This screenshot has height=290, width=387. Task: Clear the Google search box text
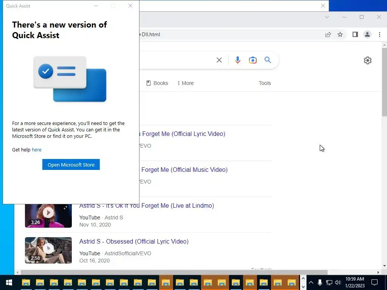click(219, 60)
